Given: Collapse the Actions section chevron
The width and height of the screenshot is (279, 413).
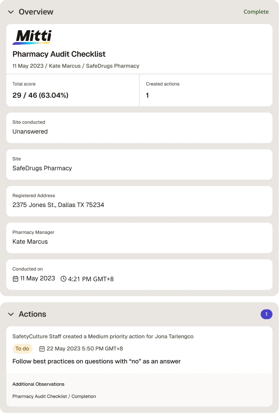Looking at the screenshot, I should pyautogui.click(x=11, y=314).
